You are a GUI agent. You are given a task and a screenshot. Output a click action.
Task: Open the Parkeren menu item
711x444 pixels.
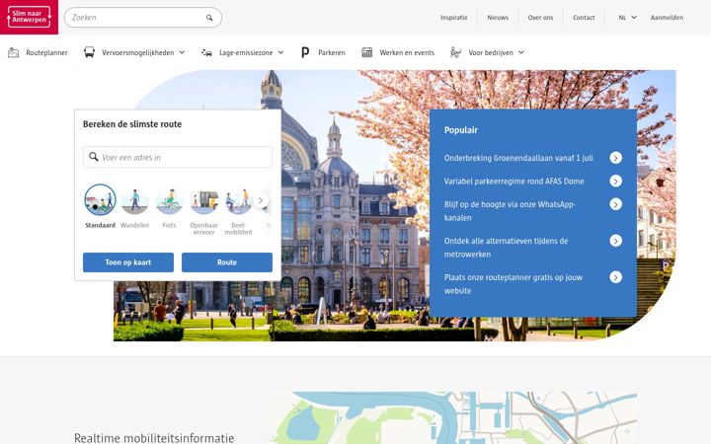click(x=323, y=52)
